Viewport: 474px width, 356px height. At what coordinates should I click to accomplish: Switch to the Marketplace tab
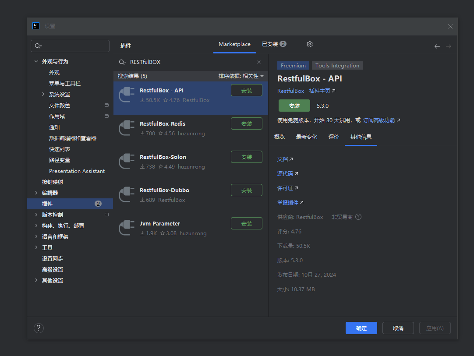tap(234, 44)
